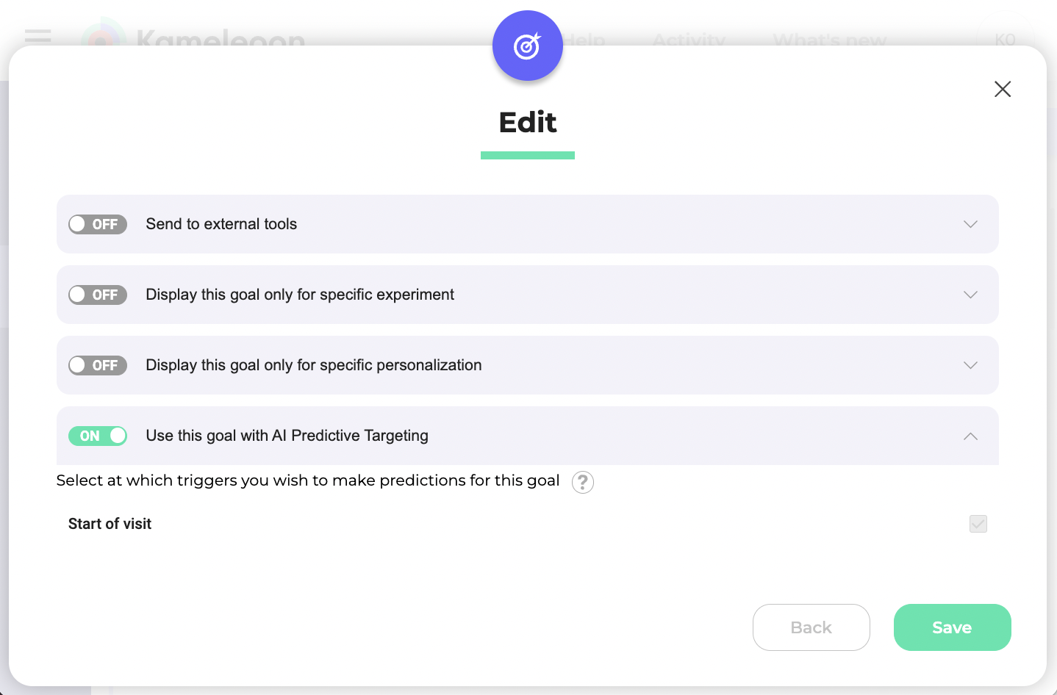Click the Kameleoon logo icon
The image size is (1057, 695).
(103, 35)
